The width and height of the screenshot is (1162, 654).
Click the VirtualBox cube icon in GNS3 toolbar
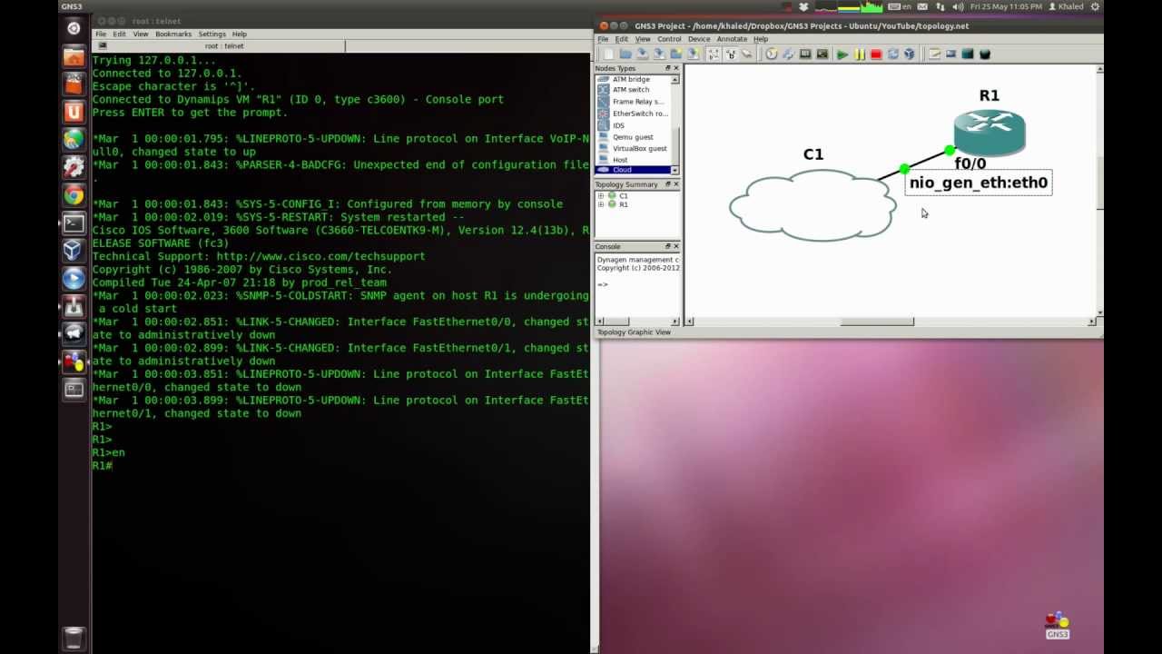[x=910, y=54]
